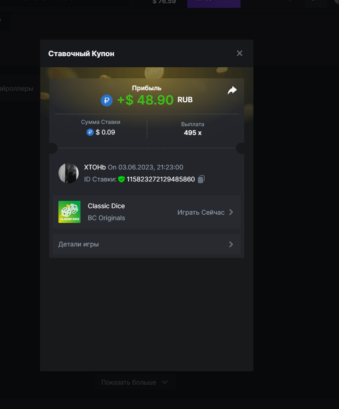
Task: Switch to the Хайроллеры tab
Action: pyautogui.click(x=17, y=88)
